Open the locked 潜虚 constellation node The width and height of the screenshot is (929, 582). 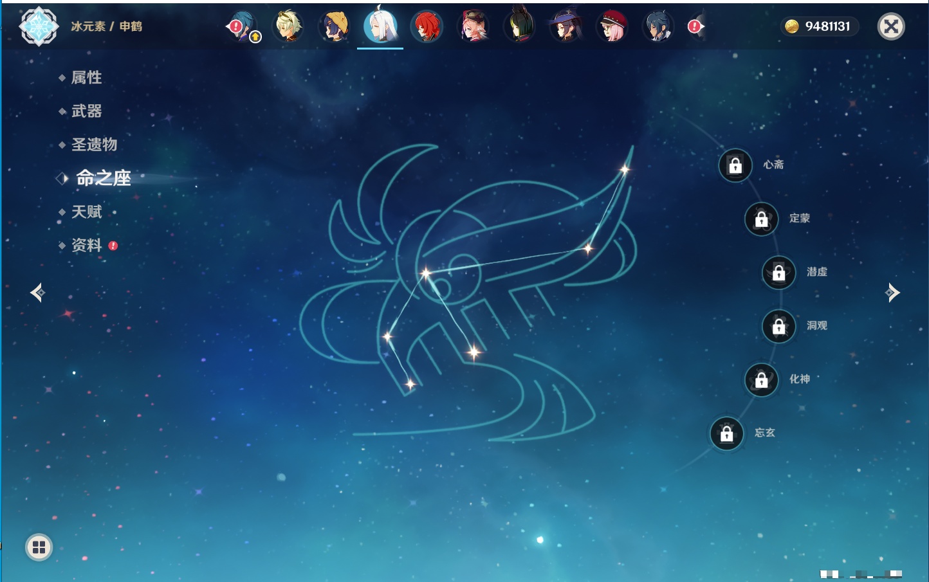[x=779, y=273]
